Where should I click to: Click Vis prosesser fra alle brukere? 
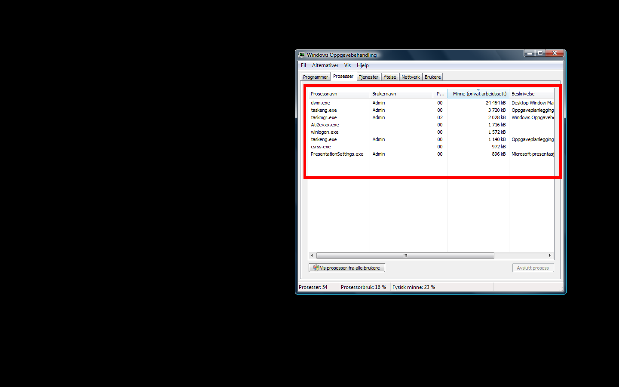click(346, 268)
